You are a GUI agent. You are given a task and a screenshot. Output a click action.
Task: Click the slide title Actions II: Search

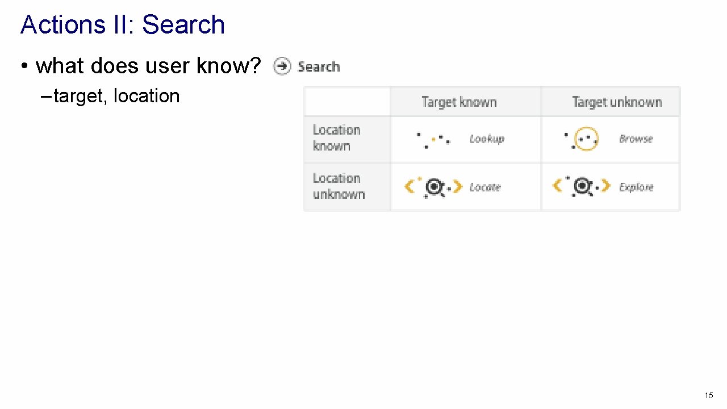(123, 25)
